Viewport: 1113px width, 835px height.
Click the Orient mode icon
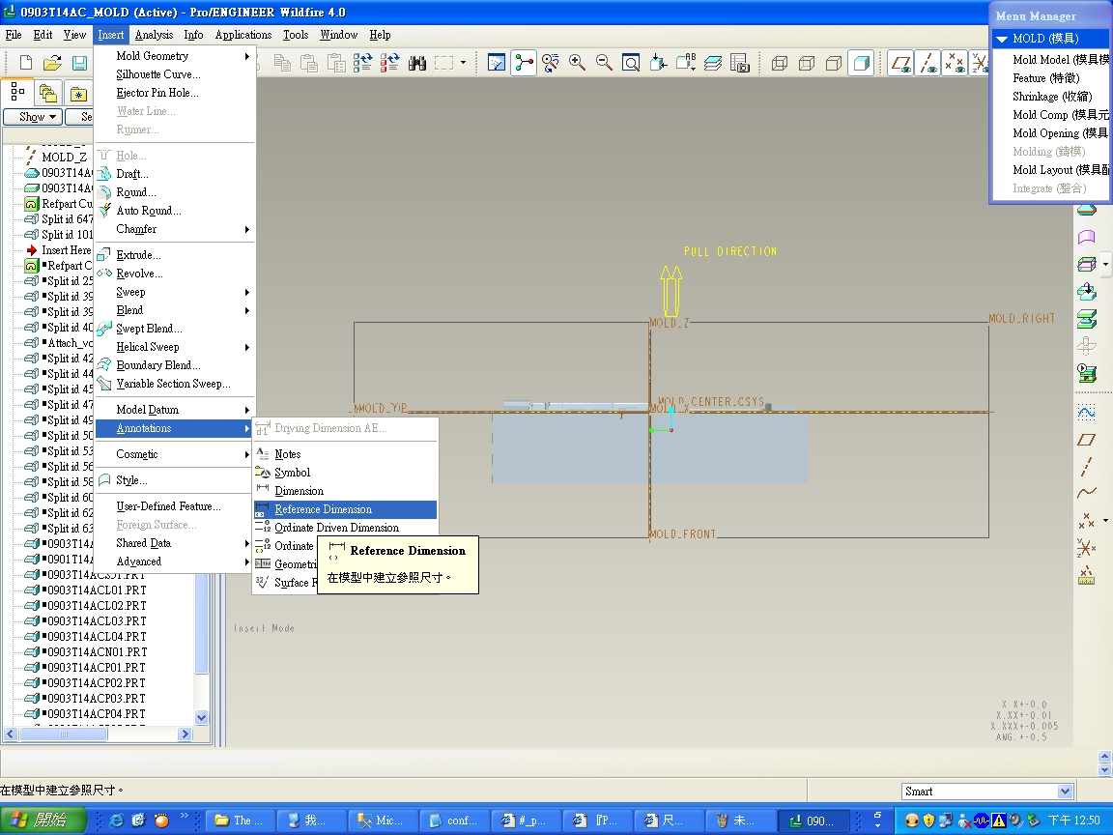550,63
